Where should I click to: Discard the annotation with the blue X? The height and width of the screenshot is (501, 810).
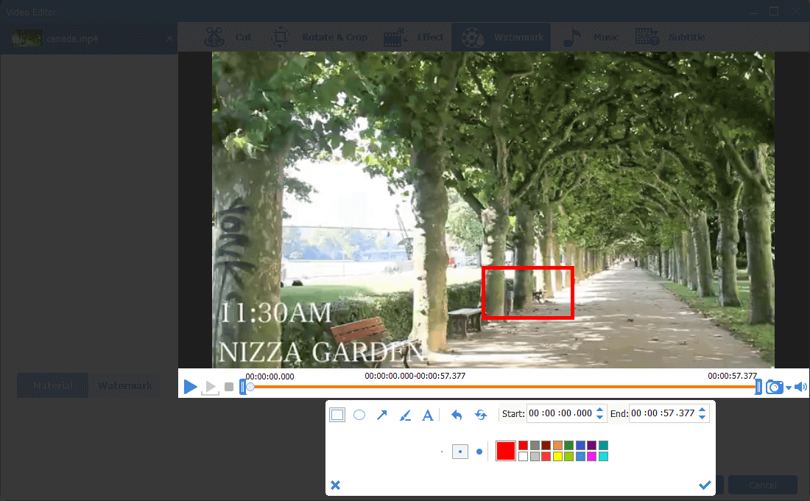point(335,485)
